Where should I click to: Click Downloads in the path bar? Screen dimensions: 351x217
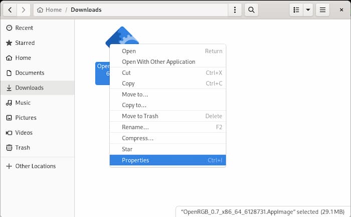pos(86,10)
